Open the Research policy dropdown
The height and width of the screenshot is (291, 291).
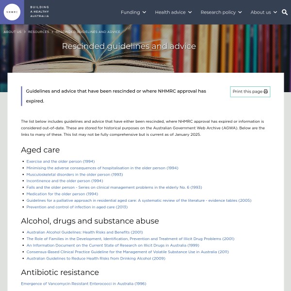pos(221,12)
